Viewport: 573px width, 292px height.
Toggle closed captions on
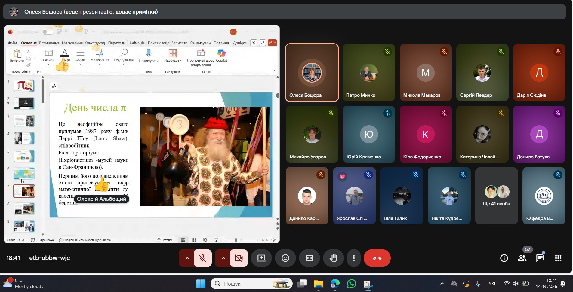tap(310, 258)
